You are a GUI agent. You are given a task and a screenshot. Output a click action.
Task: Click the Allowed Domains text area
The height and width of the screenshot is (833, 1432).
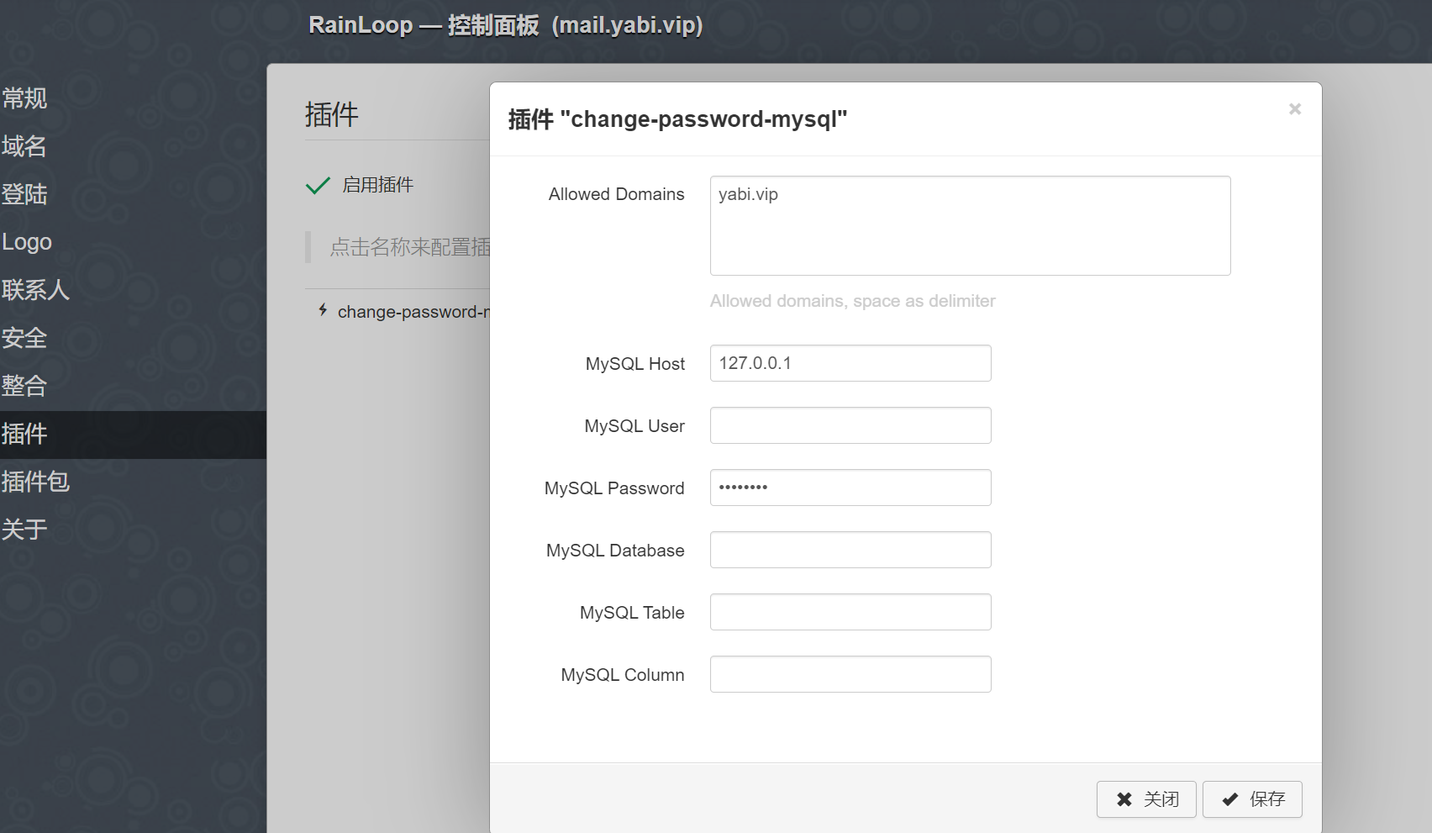pyautogui.click(x=970, y=225)
